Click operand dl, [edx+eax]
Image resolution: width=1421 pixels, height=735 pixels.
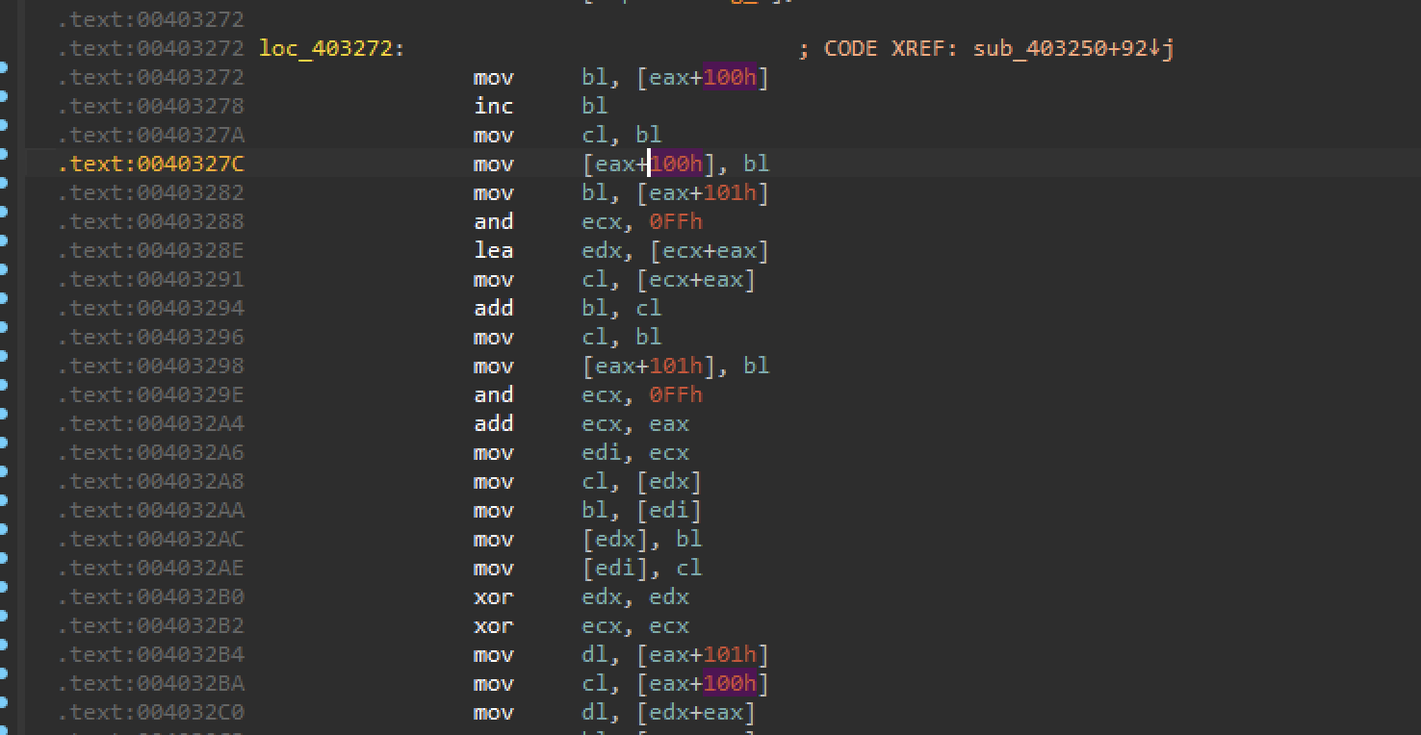pyautogui.click(x=668, y=712)
